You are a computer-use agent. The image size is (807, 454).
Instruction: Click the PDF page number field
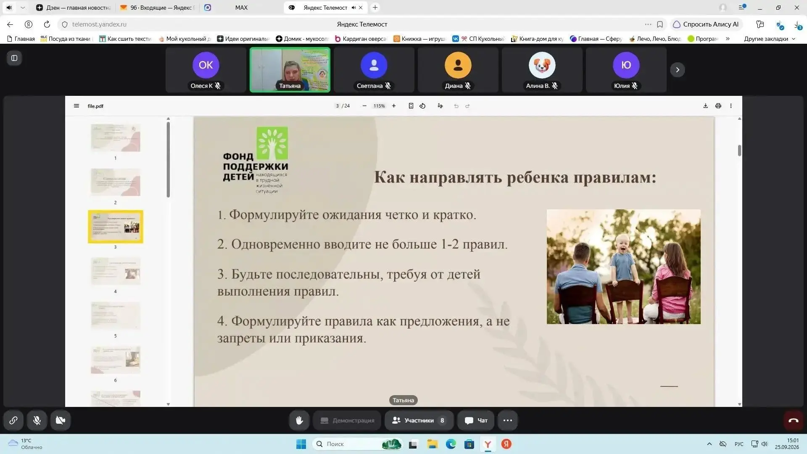coord(337,106)
